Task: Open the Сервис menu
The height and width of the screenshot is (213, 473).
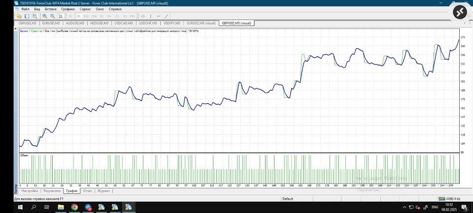Action: click(x=85, y=9)
